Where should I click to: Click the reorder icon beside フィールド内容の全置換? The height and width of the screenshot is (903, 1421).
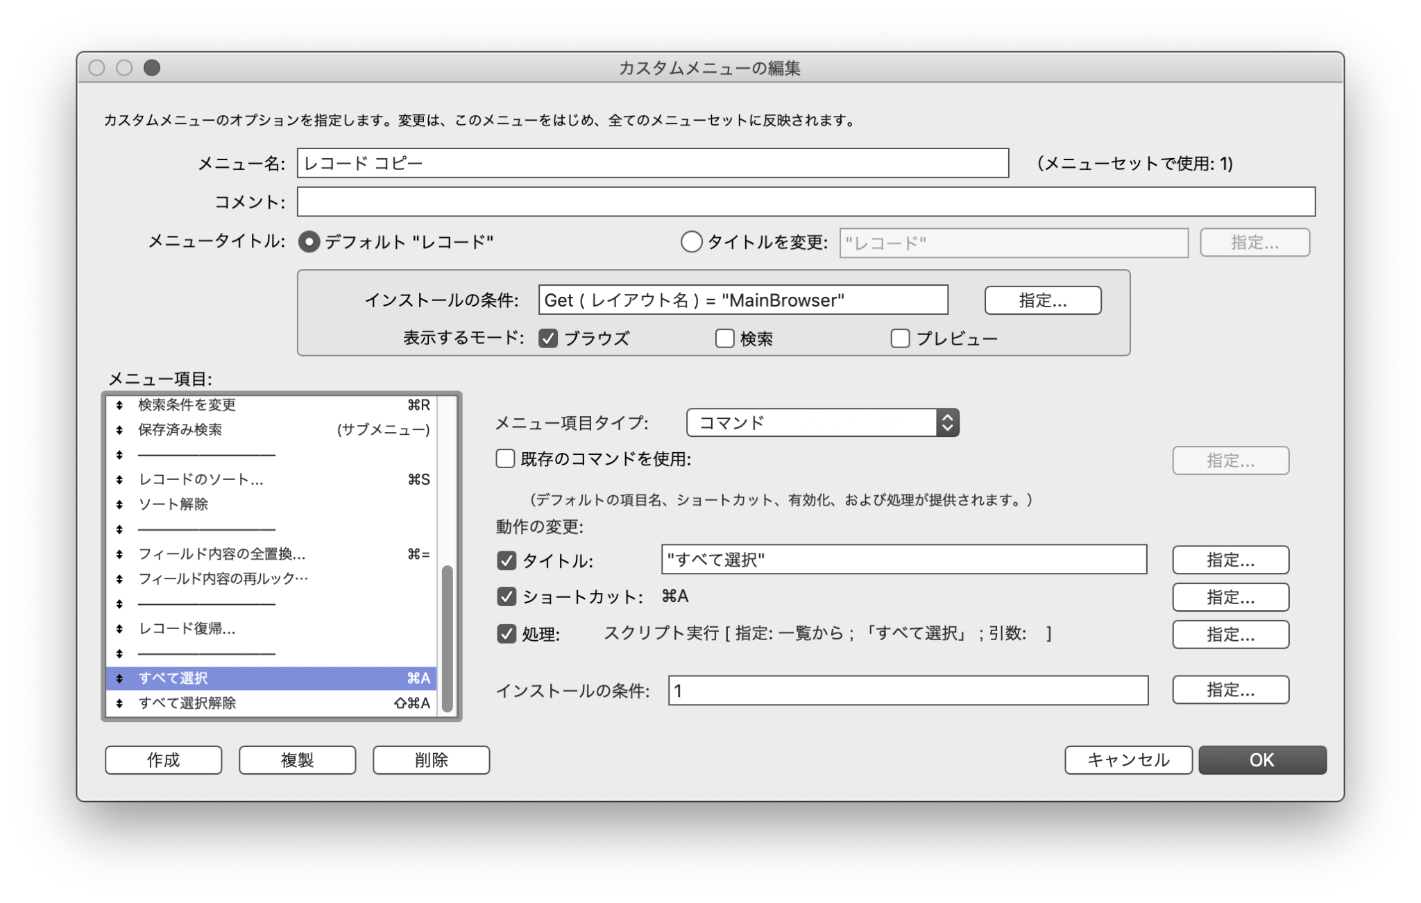point(118,553)
